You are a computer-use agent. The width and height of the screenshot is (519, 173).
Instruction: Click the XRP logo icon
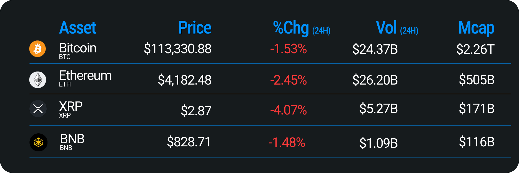tap(38, 109)
